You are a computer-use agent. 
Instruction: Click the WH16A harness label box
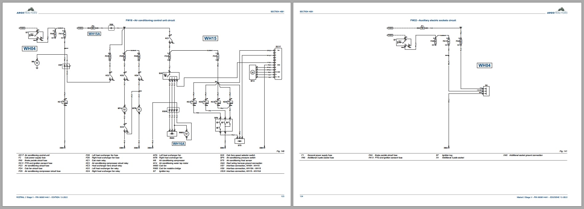(179, 144)
